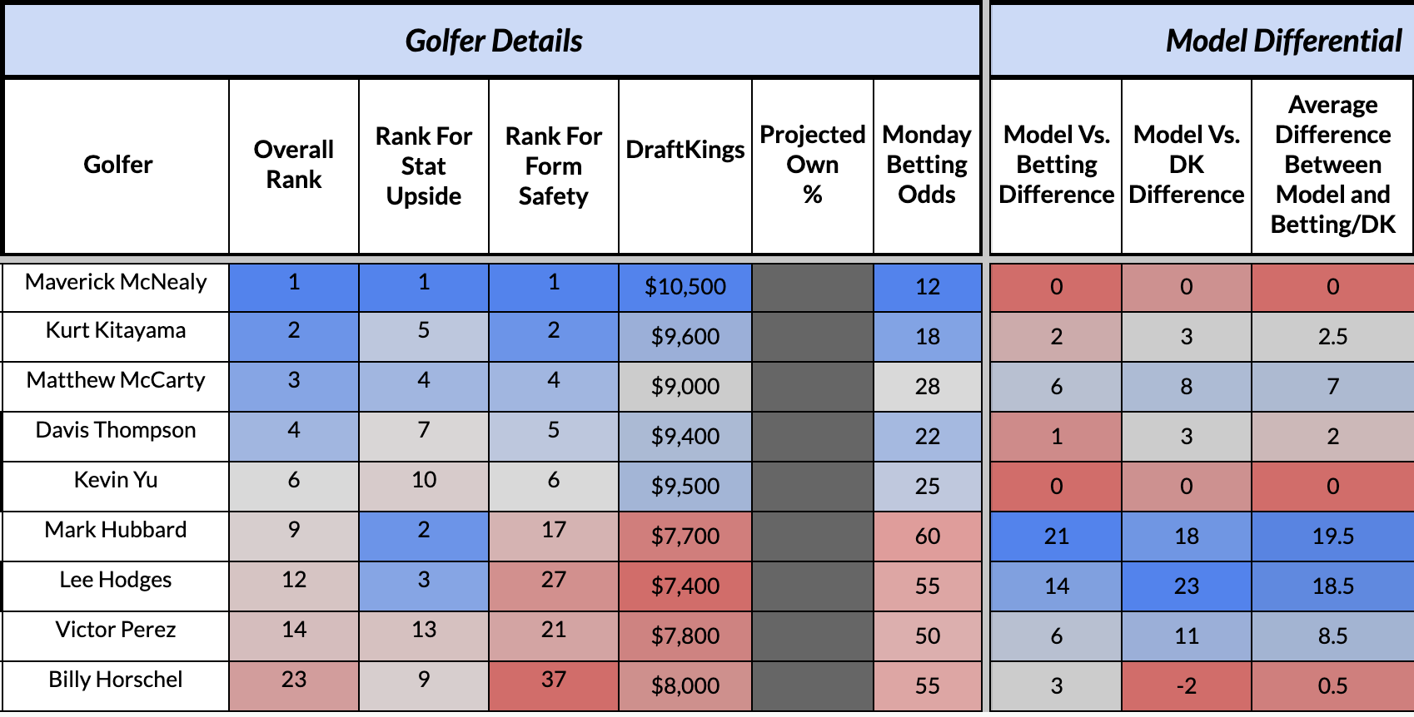
Task: Click the Model Vs. Betting Difference header
Action: click(1056, 165)
